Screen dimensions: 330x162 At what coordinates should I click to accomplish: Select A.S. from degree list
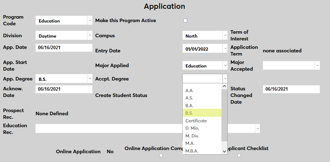pyautogui.click(x=202, y=98)
